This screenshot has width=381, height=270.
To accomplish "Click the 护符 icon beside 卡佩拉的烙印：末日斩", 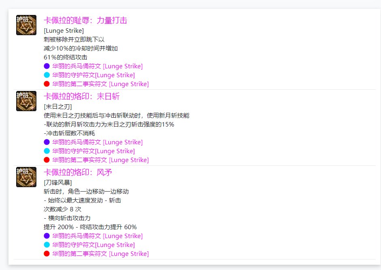I will 26,101.
